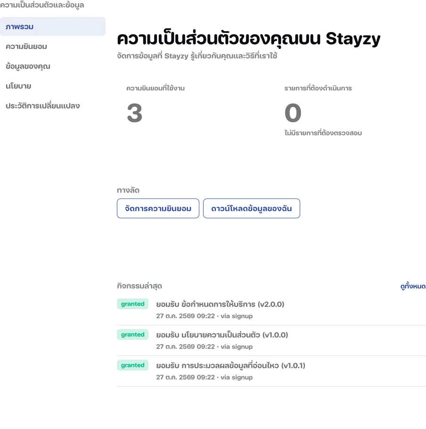This screenshot has height=429, width=426.
Task: Click granted badge beside ข้อกำหนดการให้บริการ
Action: pyautogui.click(x=132, y=304)
